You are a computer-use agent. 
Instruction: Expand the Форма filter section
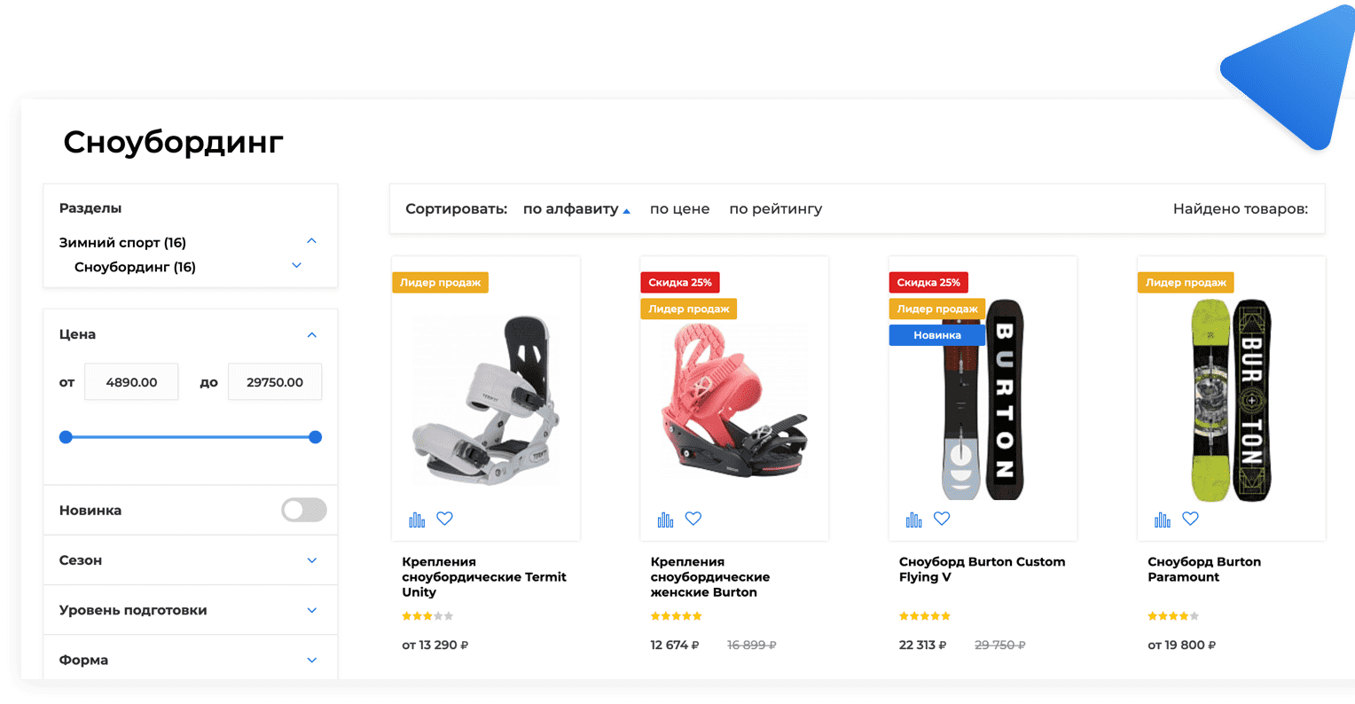tap(311, 660)
